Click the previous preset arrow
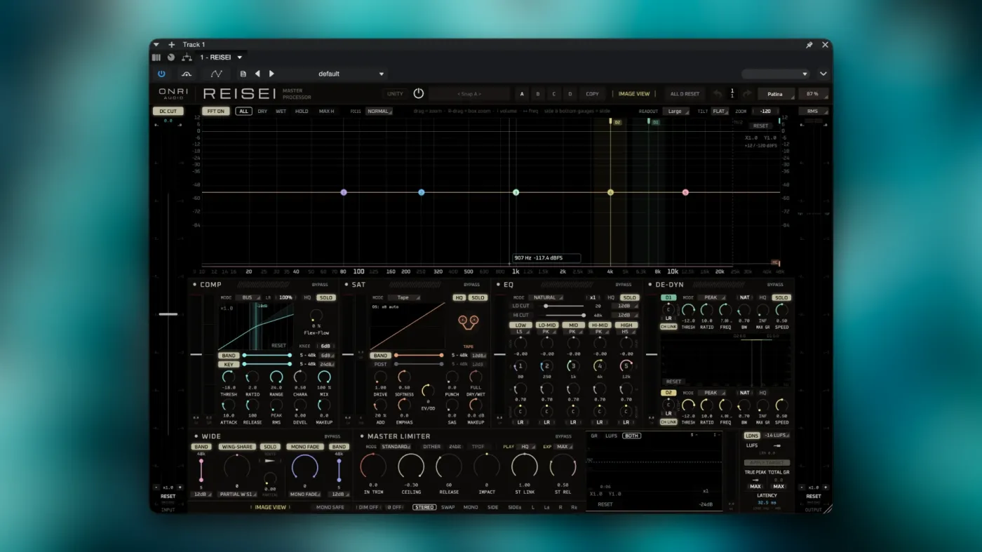 click(x=257, y=74)
